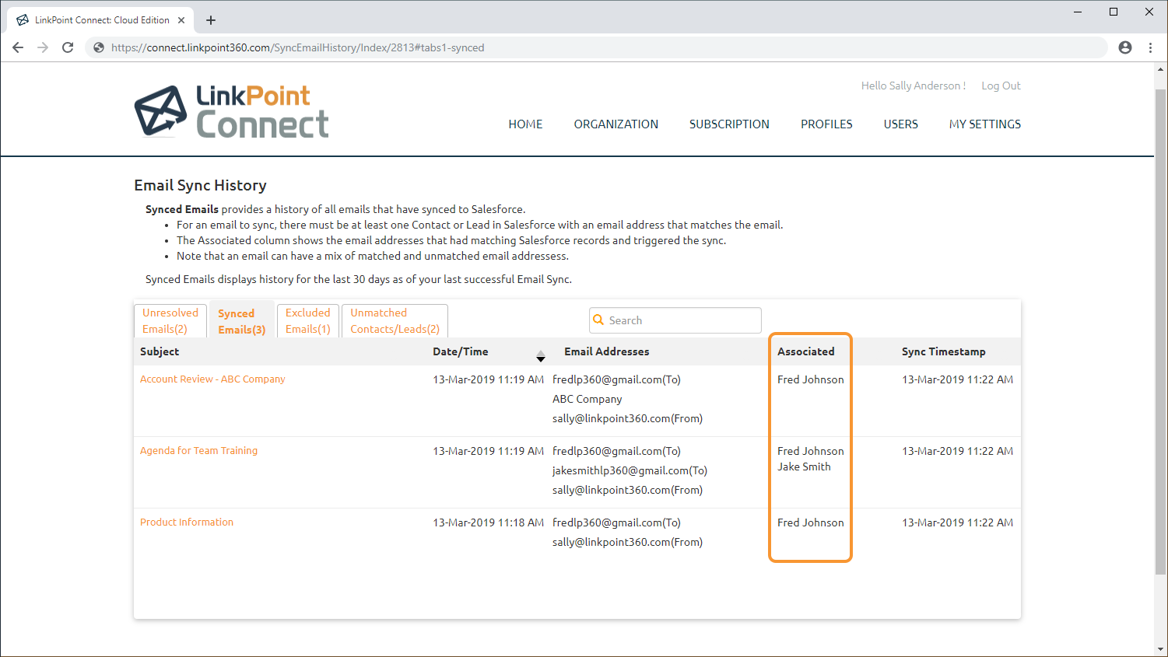Click the search magnifier icon
The width and height of the screenshot is (1168, 657).
(598, 320)
